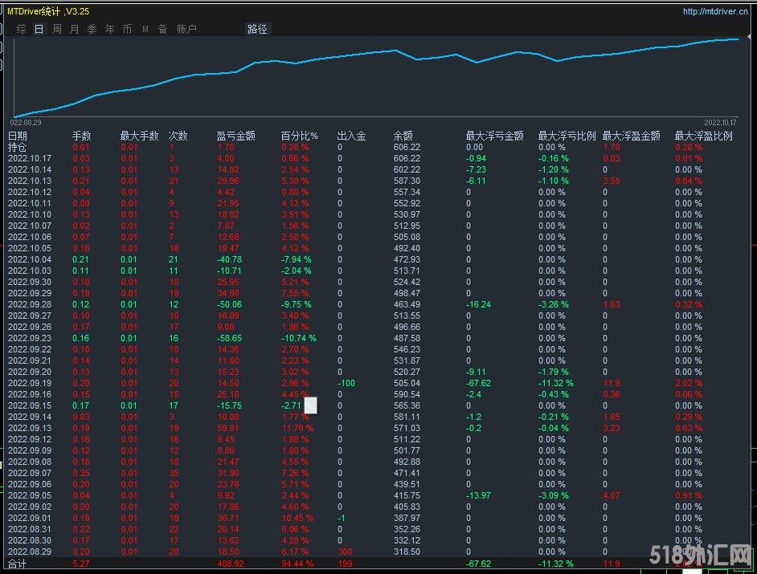Select the 年 yearly tab
This screenshot has height=574, width=757.
point(110,29)
